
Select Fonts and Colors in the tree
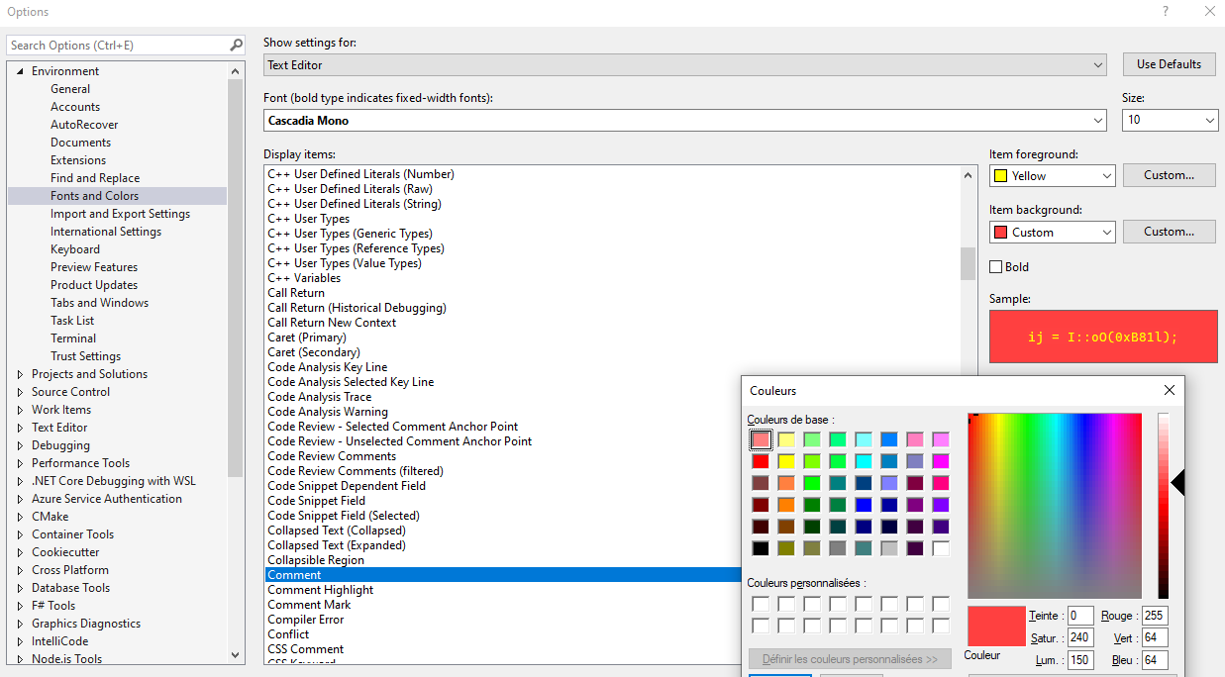point(95,196)
